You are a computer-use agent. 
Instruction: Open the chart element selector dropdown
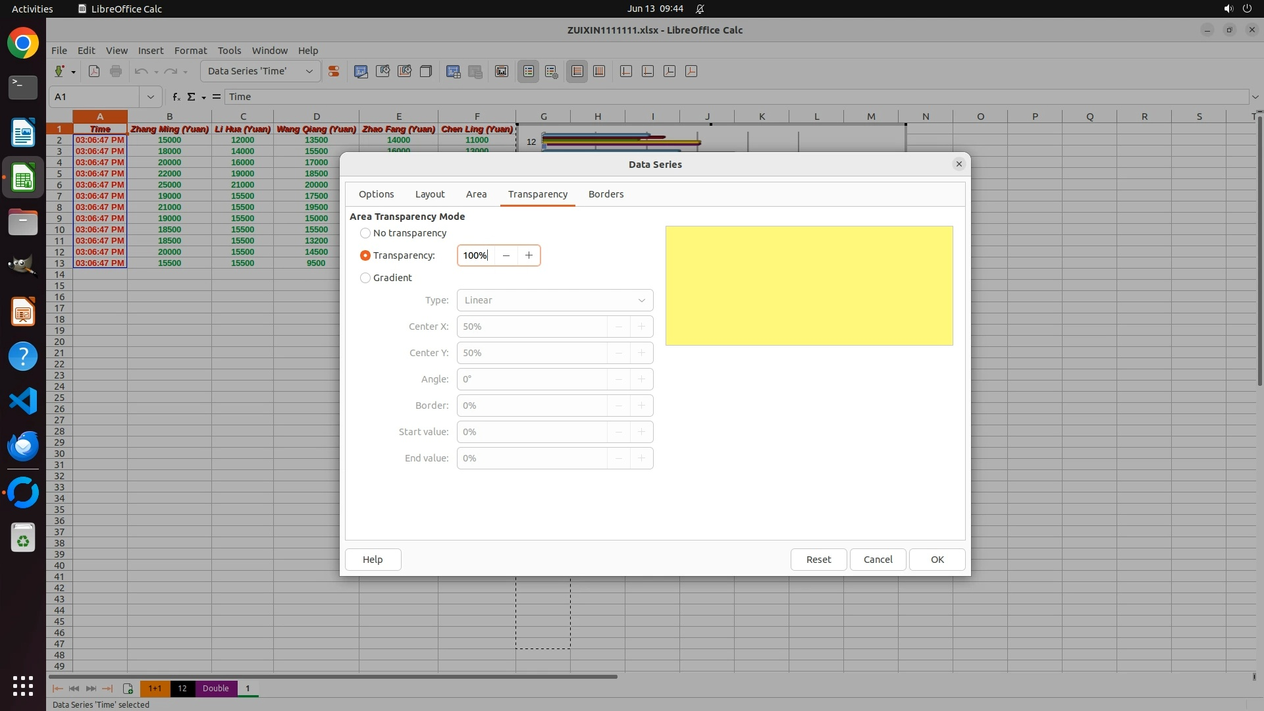point(309,71)
